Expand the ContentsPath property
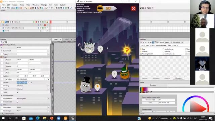Viewport: 215px width, 121px height. click(x=1, y=51)
